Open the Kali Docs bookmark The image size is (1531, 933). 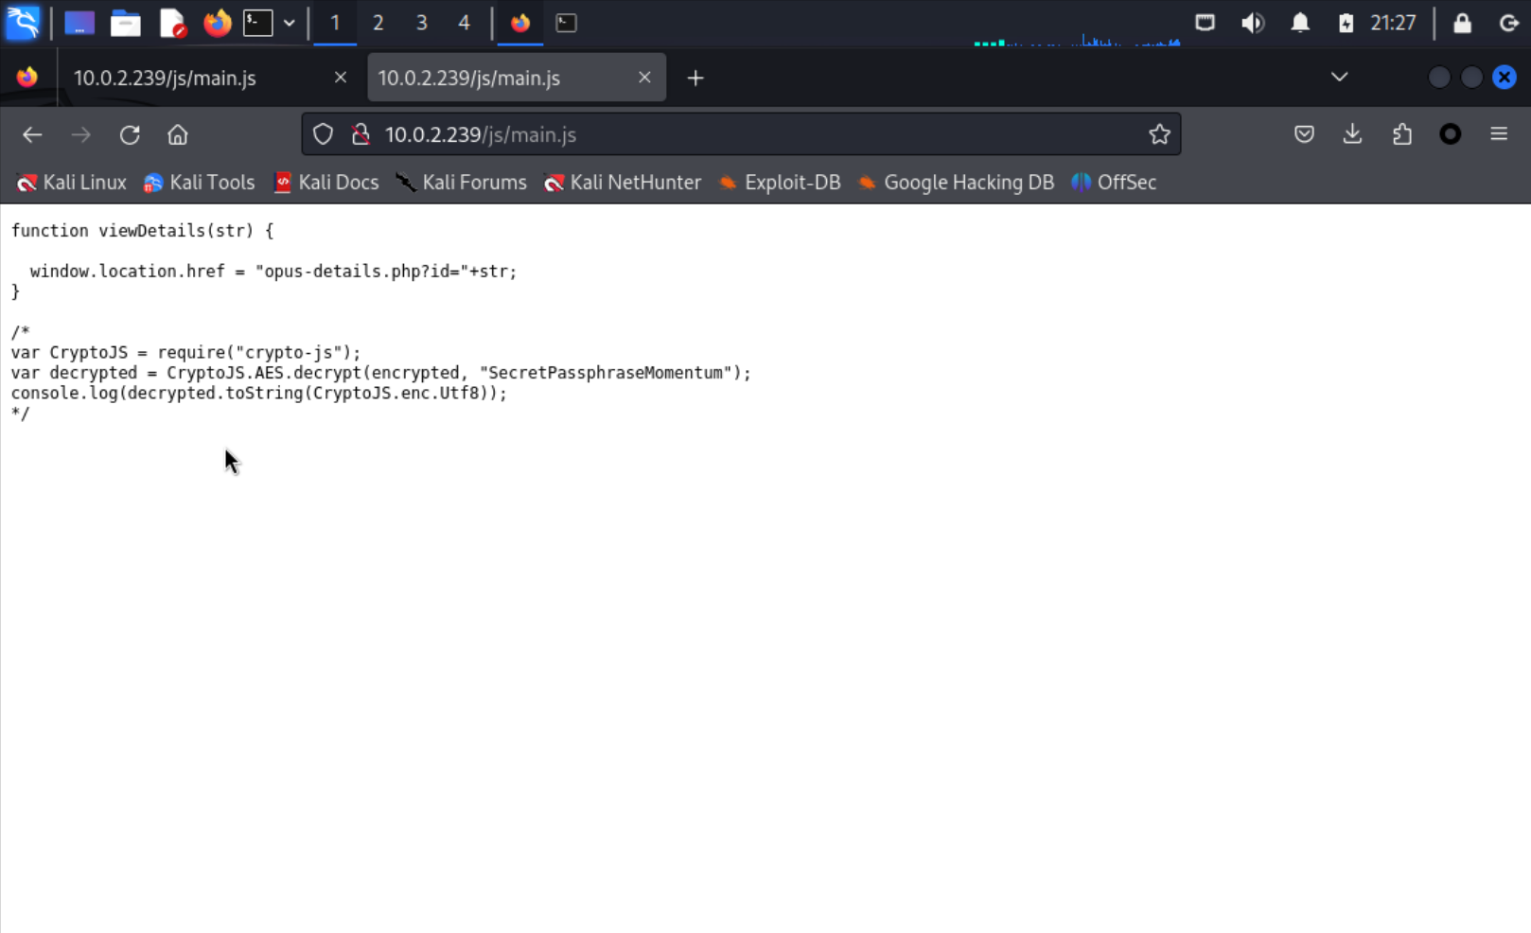326,183
